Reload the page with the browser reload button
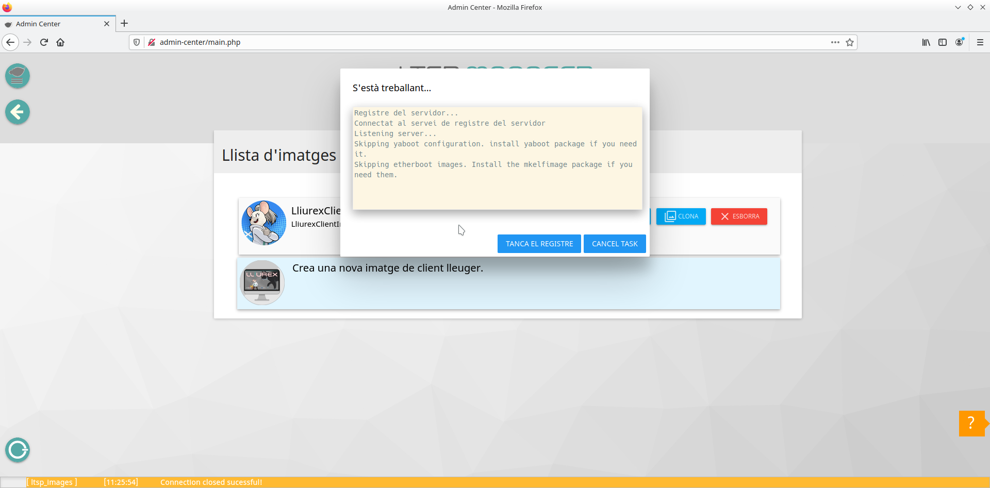This screenshot has height=488, width=990. click(x=44, y=42)
